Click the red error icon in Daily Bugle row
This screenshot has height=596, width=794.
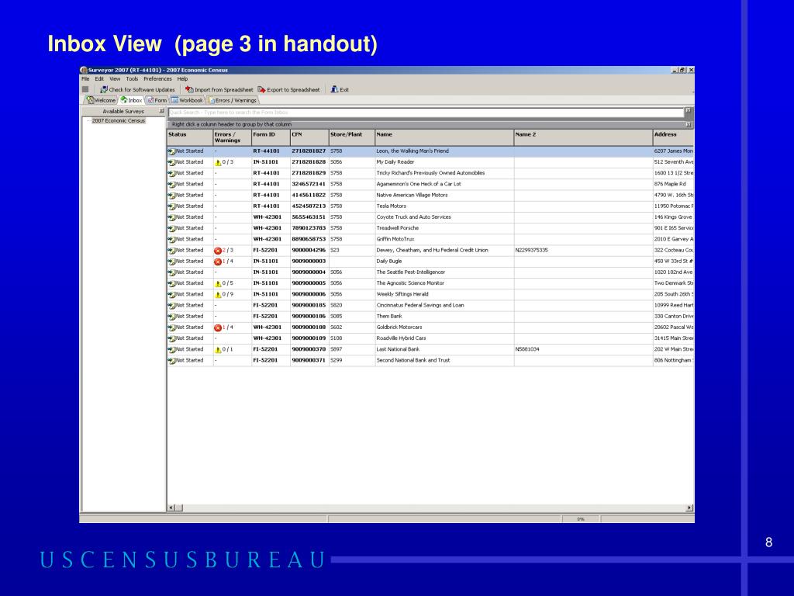coord(218,262)
